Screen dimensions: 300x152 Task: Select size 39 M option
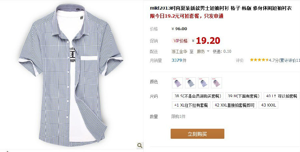243,96
